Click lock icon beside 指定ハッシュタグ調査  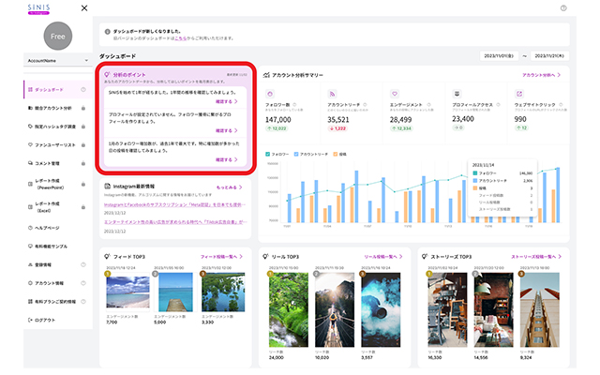coord(83,127)
